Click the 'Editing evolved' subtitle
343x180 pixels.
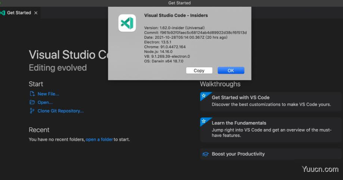point(58,68)
